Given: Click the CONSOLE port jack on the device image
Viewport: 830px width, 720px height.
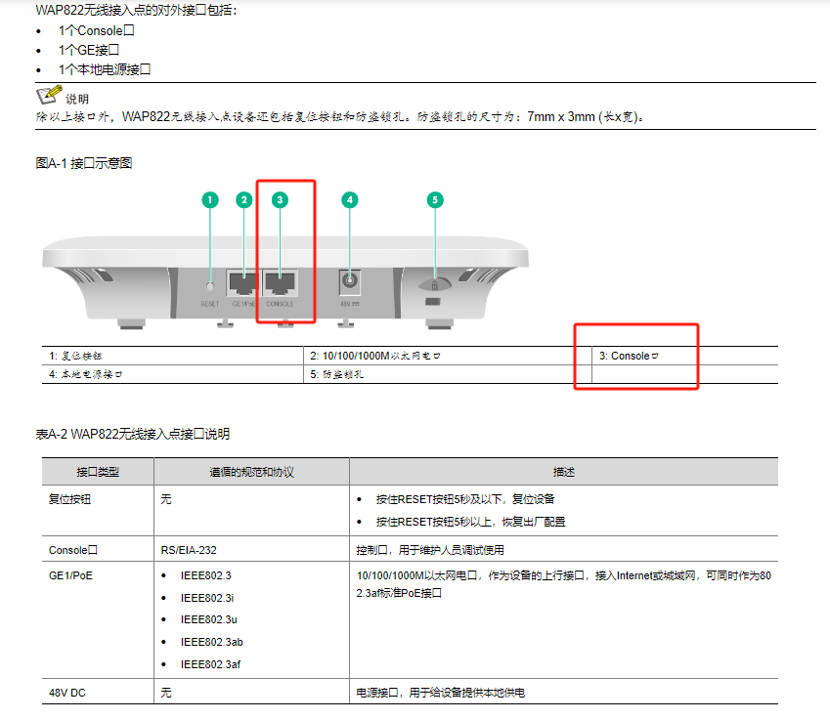Looking at the screenshot, I should pos(280,283).
